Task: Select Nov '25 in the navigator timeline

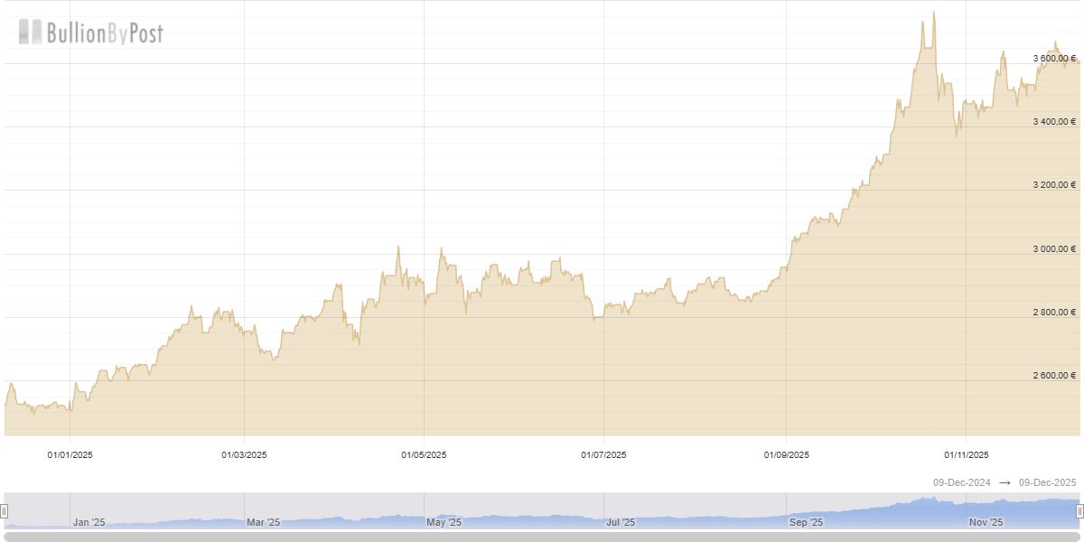Action: [x=986, y=522]
